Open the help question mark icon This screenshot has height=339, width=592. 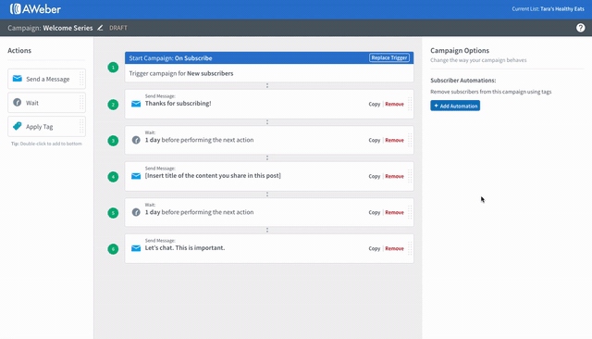(x=580, y=28)
